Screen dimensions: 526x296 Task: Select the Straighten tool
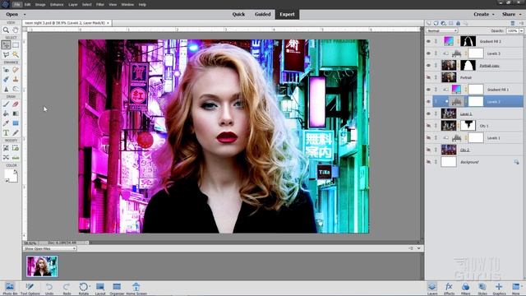pos(16,157)
